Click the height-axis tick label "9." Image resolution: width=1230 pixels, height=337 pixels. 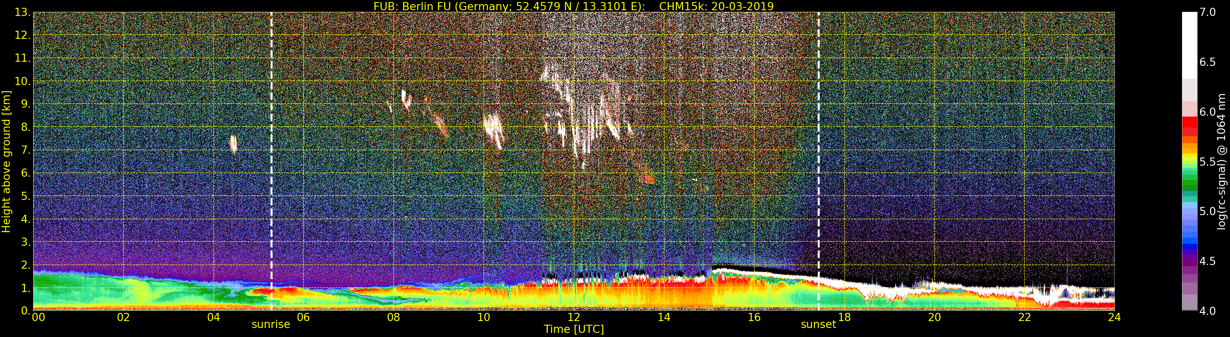click(25, 104)
